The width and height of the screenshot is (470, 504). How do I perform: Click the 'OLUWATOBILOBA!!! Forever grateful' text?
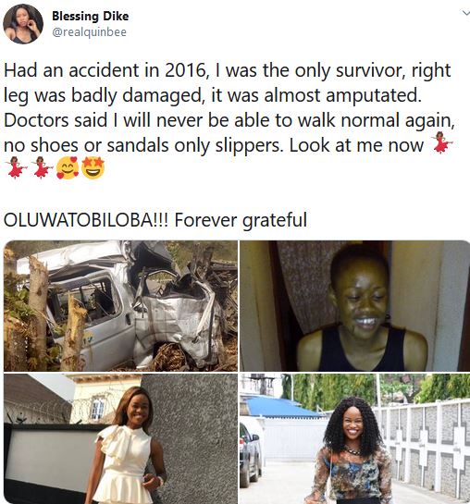(x=155, y=220)
